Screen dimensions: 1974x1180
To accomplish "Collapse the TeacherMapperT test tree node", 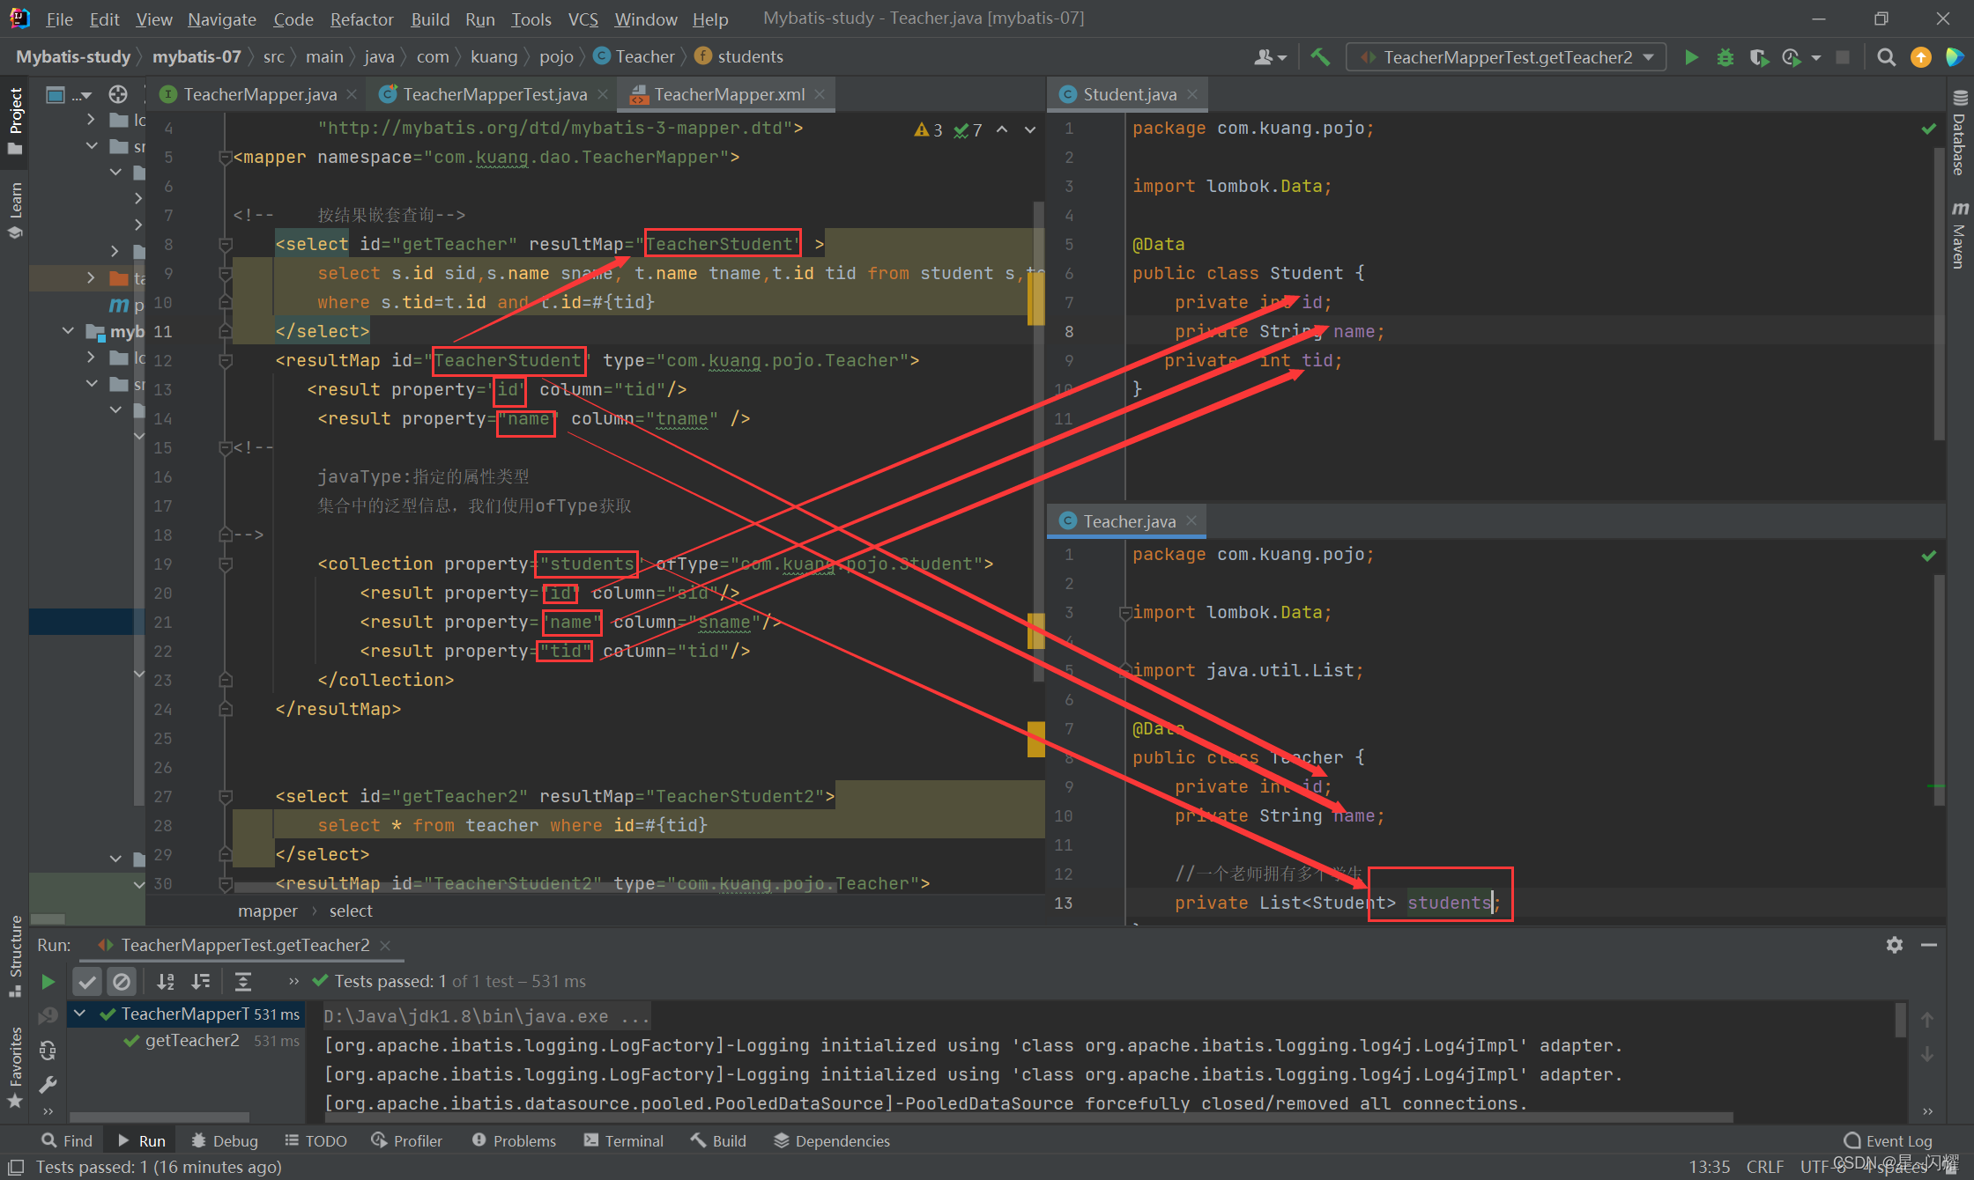I will coord(80,1014).
